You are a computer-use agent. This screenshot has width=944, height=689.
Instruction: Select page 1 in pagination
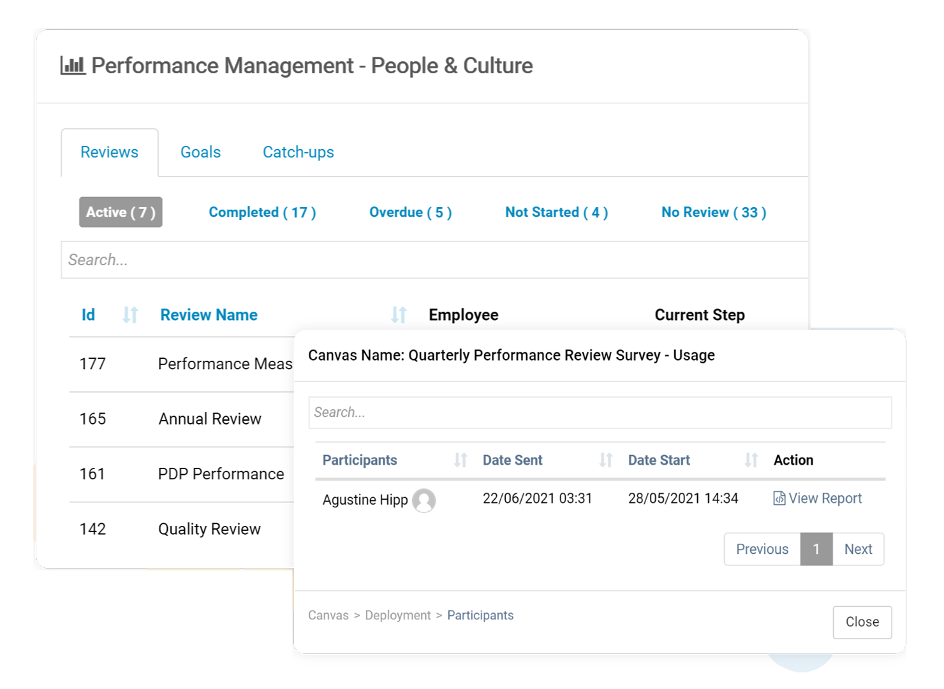coord(816,549)
